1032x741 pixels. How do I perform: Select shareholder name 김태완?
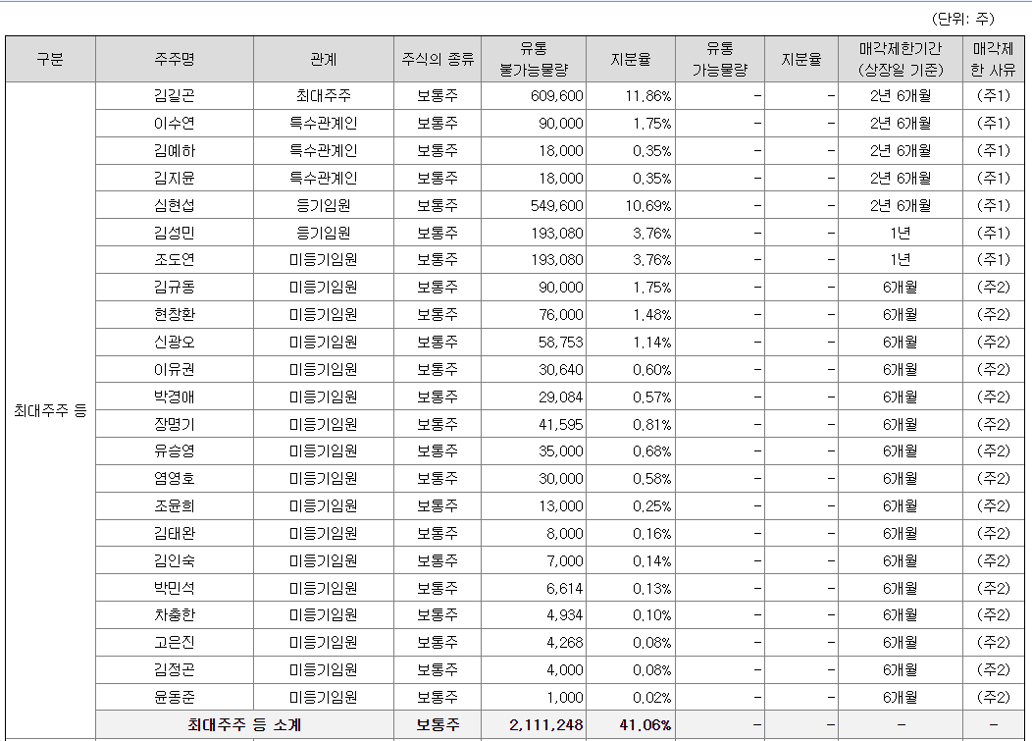point(175,534)
